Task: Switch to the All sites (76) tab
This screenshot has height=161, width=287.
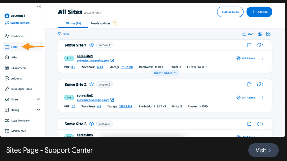Action: [73, 24]
